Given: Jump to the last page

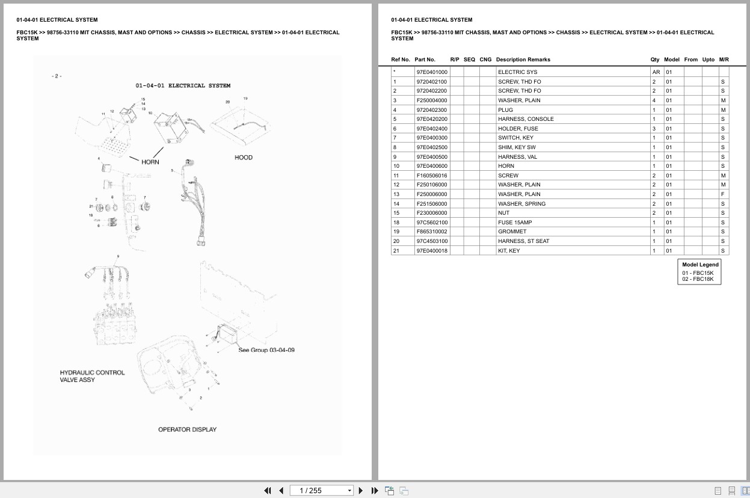Looking at the screenshot, I should pos(375,491).
